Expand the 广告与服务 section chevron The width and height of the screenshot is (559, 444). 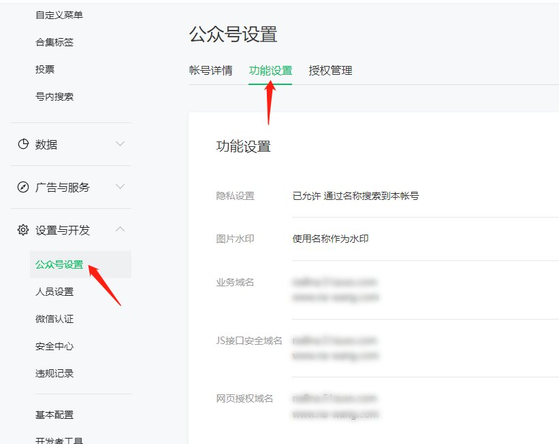[121, 187]
